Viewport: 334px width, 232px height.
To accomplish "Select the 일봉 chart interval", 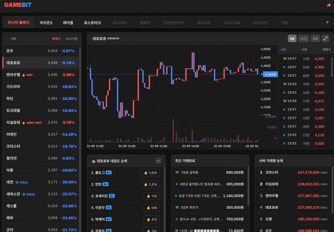I will tap(315, 39).
